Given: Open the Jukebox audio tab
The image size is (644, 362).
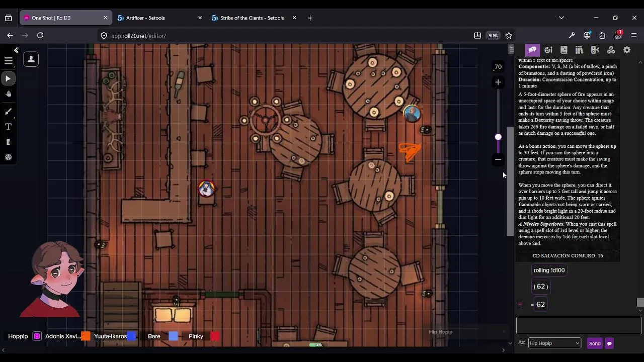Looking at the screenshot, I should tap(595, 50).
